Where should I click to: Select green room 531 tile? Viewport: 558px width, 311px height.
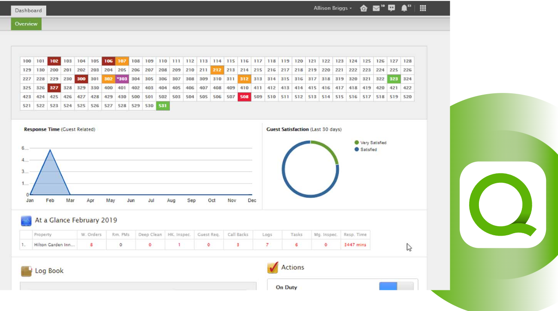163,106
